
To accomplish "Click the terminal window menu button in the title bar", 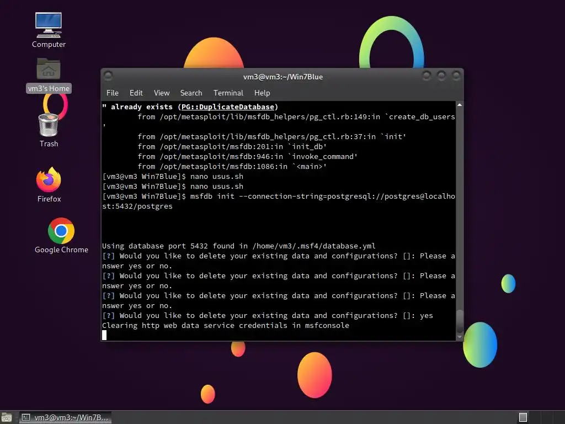I will click(108, 75).
